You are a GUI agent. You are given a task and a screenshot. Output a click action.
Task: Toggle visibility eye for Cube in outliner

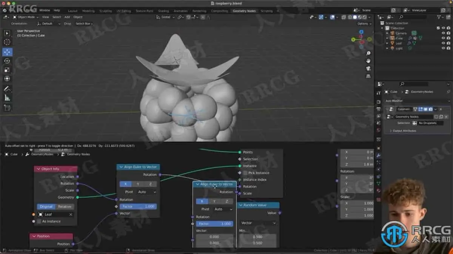pos(443,38)
